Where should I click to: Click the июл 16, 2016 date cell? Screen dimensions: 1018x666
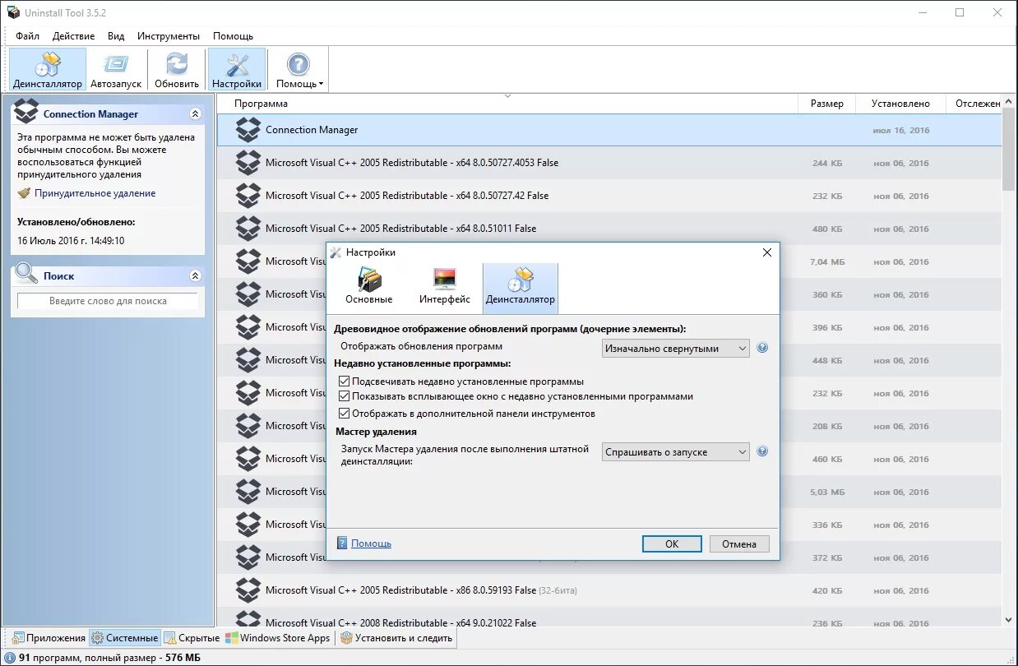pos(901,131)
